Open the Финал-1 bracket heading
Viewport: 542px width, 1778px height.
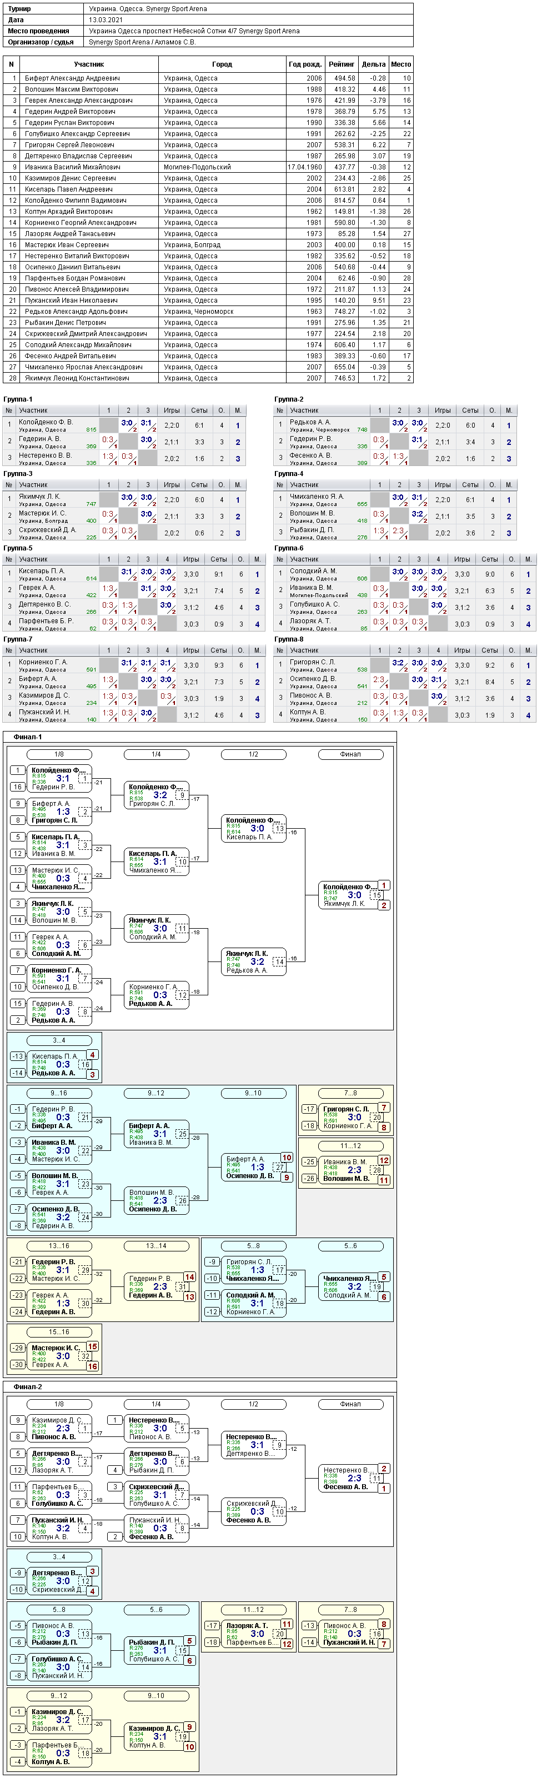click(28, 737)
